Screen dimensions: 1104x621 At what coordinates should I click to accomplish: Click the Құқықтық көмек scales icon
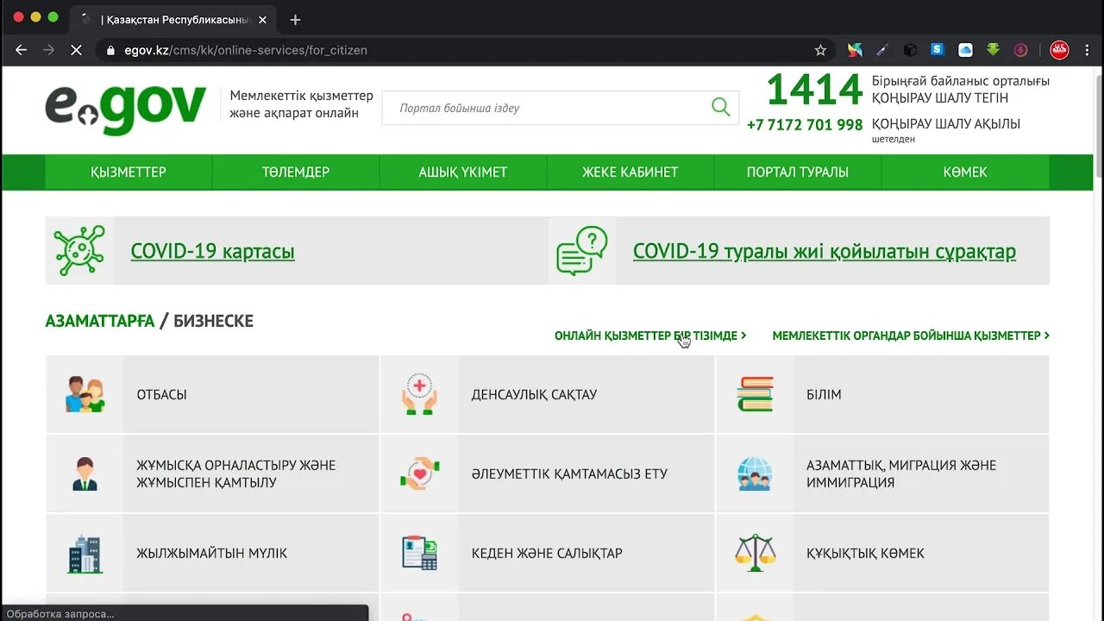(755, 553)
